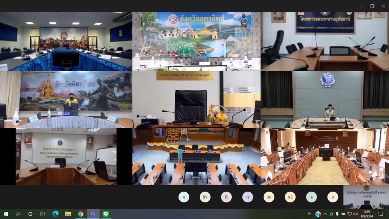The width and height of the screenshot is (389, 219).
Task: Click the BY participant avatar
Action: [205, 197]
